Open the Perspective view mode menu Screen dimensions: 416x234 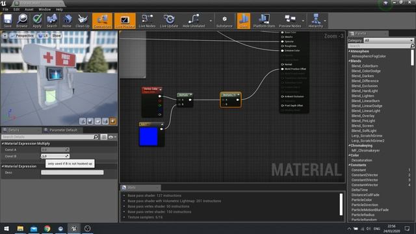[x=22, y=36]
